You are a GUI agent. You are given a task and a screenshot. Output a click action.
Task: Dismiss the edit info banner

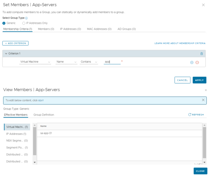coord(203,100)
